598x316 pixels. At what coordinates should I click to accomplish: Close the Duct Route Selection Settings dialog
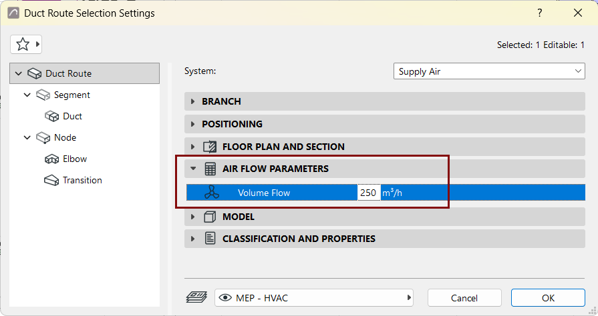pos(578,13)
